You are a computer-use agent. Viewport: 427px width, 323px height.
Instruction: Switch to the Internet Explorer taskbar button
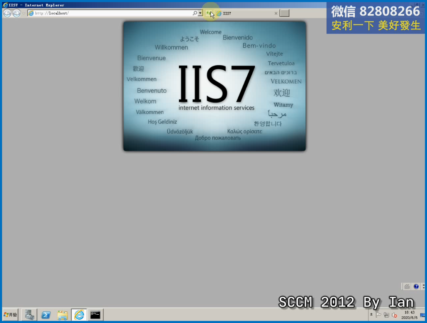[x=79, y=315]
